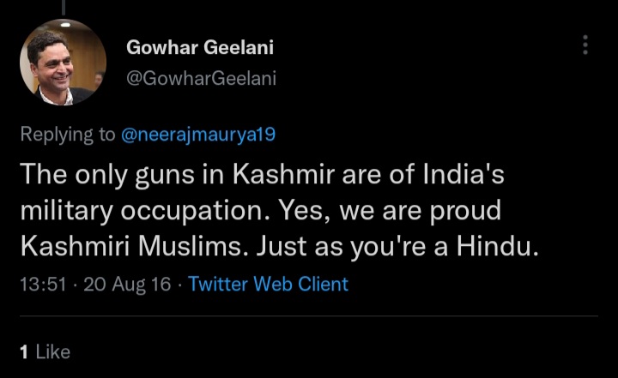Screen dimensions: 618x378
Task: Click the "Replying to" label
Action: 68,133
